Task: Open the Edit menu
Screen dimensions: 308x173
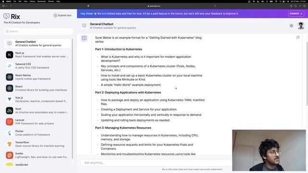Action: tap(20, 1)
